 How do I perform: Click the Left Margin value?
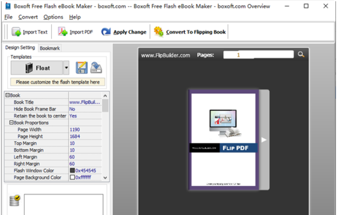[85, 157]
